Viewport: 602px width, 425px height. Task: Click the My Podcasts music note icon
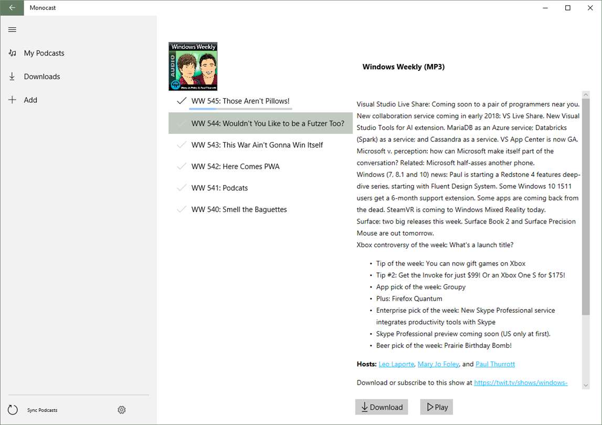(x=12, y=53)
